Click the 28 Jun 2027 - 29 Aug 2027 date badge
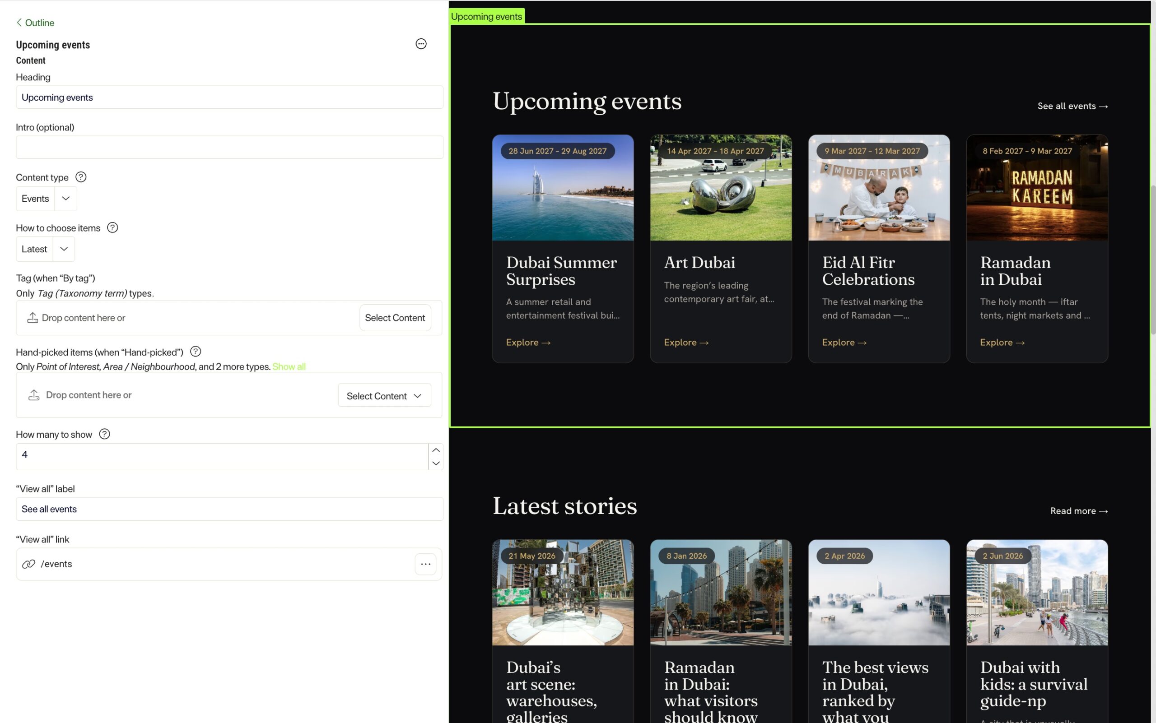Image resolution: width=1156 pixels, height=723 pixels. point(557,151)
